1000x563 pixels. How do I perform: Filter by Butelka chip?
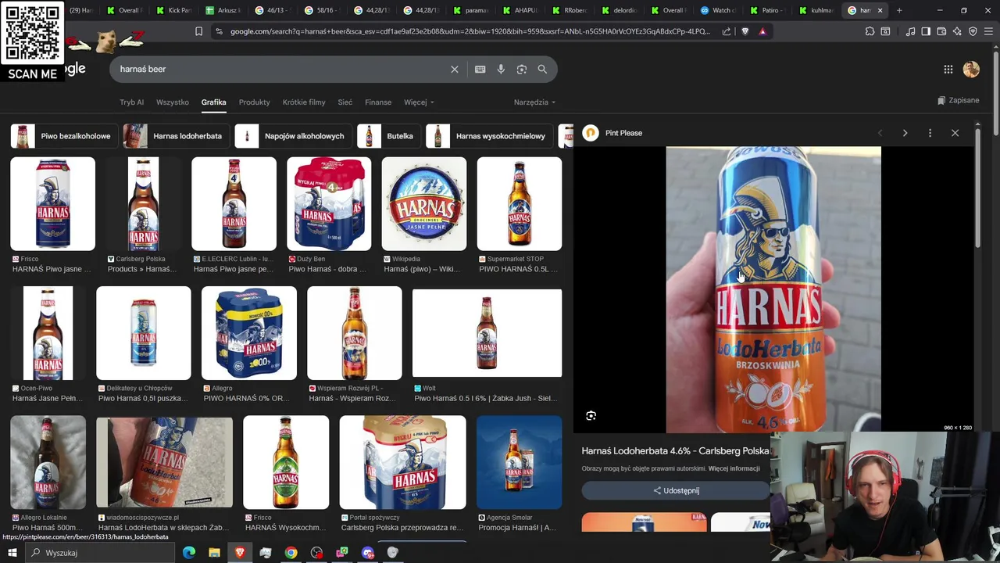point(388,136)
